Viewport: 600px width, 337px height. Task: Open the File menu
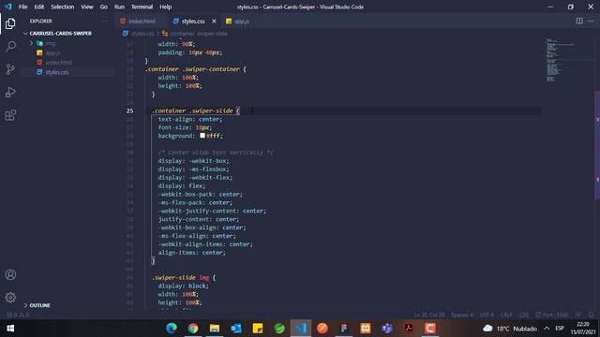tap(22, 7)
